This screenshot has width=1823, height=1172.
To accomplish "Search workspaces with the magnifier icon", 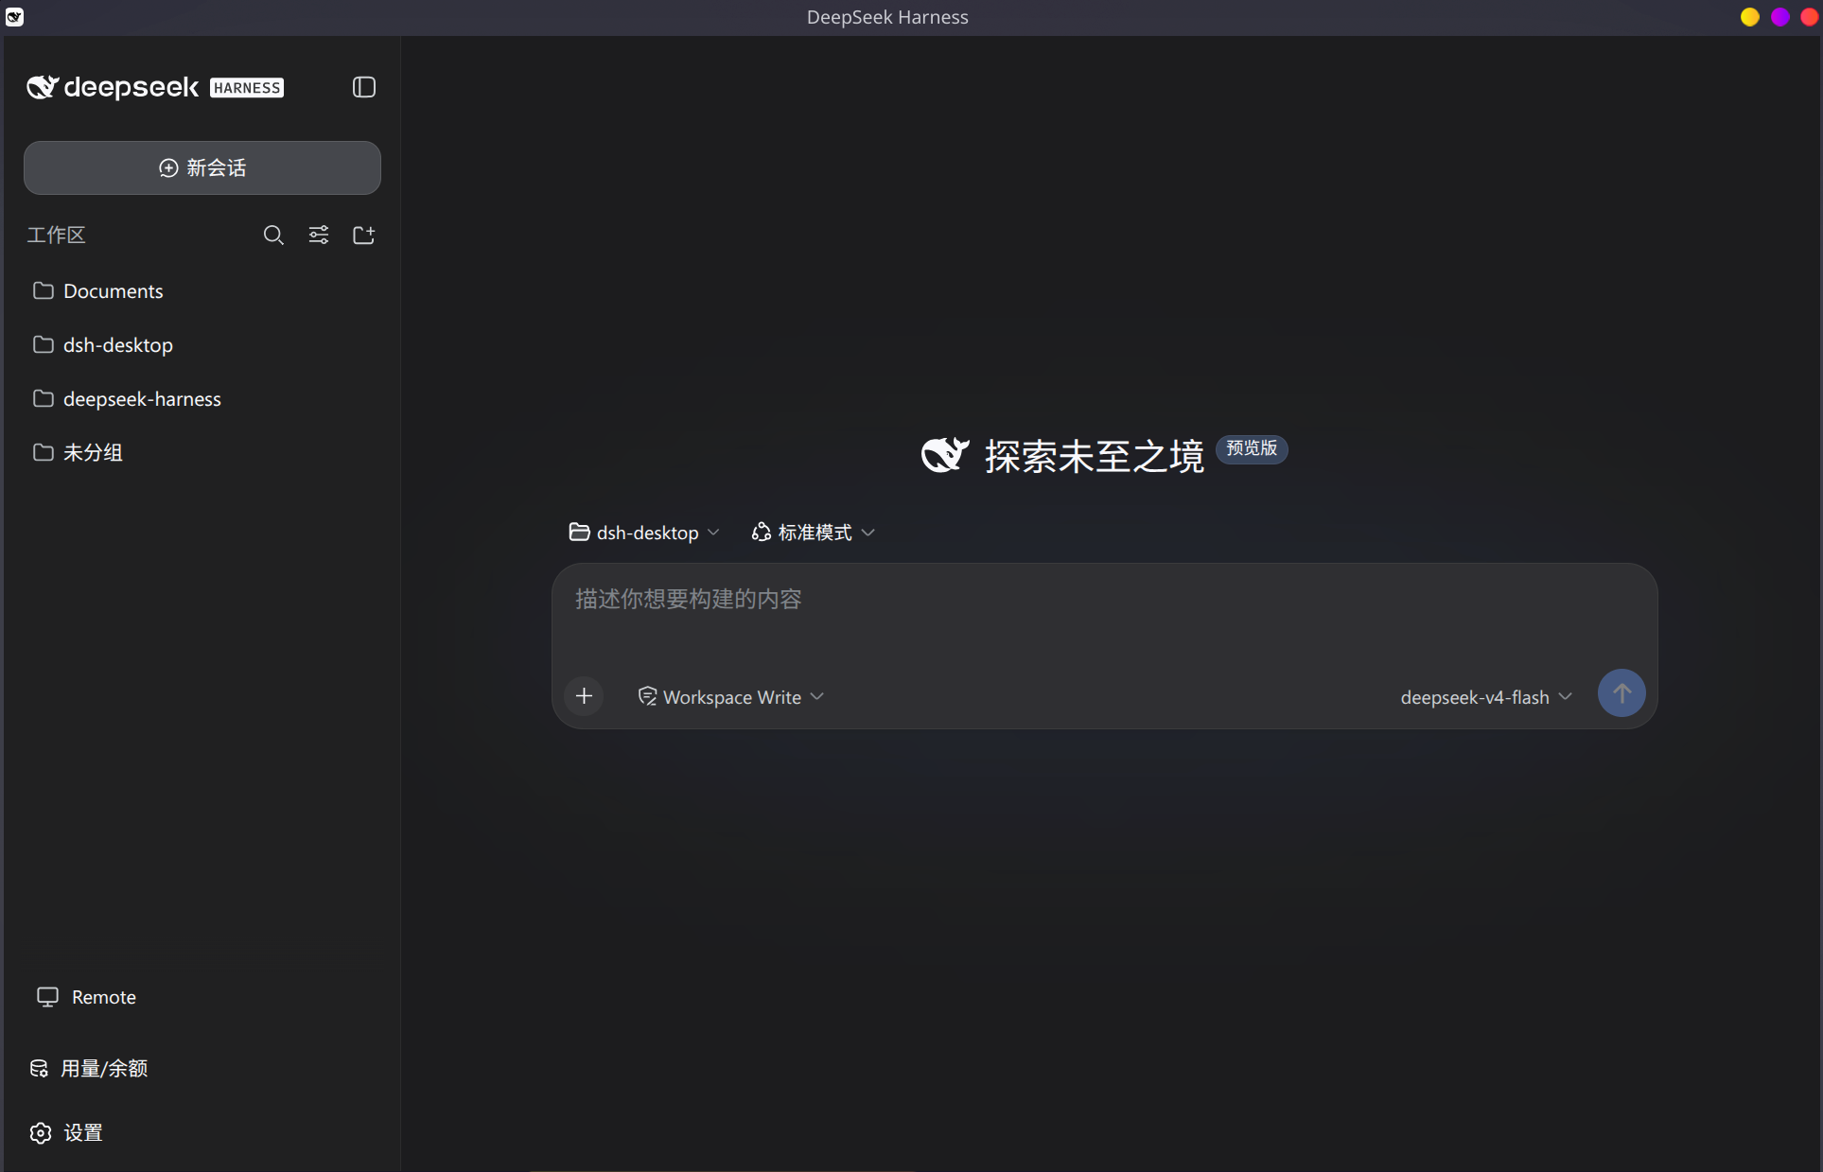I will (x=273, y=235).
